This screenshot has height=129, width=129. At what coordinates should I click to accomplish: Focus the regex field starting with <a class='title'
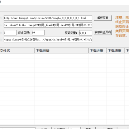pos(48,25)
